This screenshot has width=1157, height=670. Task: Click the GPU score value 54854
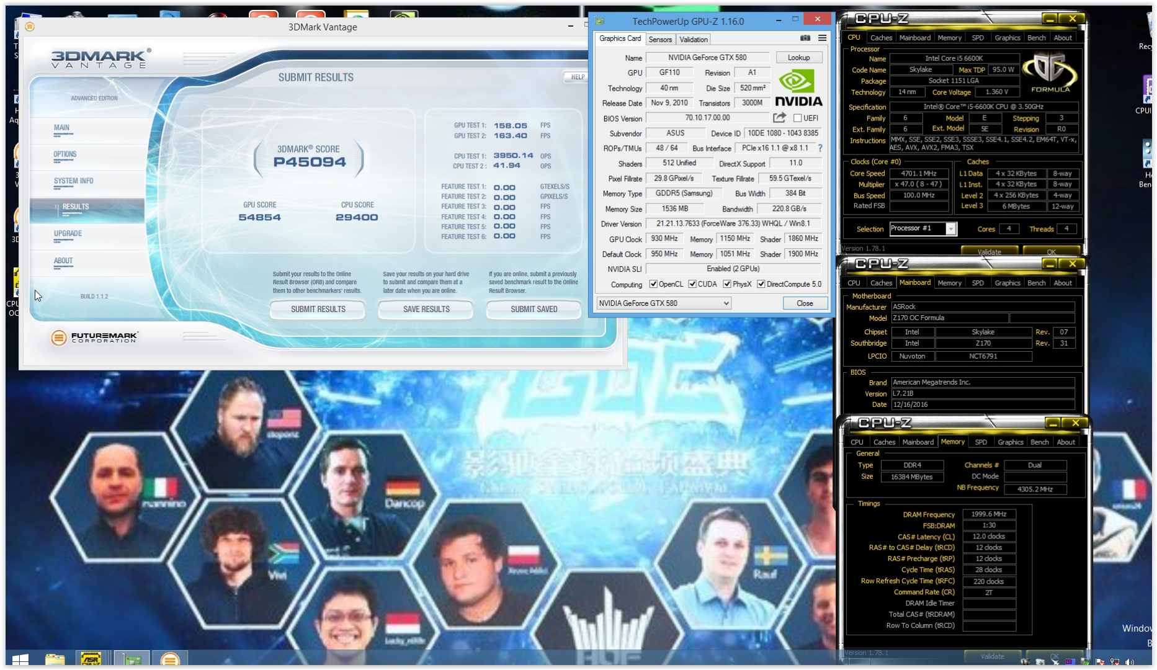pos(259,217)
